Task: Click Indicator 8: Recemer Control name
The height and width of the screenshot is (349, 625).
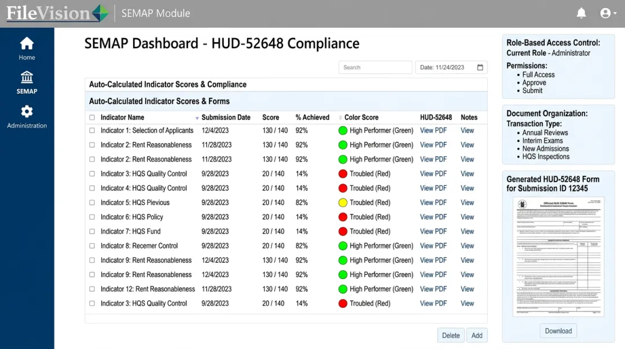Action: tap(139, 246)
